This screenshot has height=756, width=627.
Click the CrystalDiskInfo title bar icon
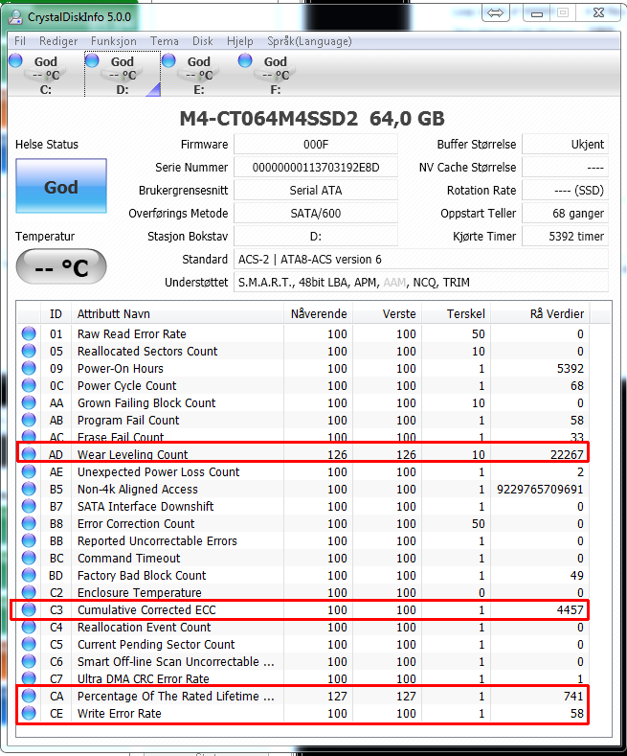point(15,17)
